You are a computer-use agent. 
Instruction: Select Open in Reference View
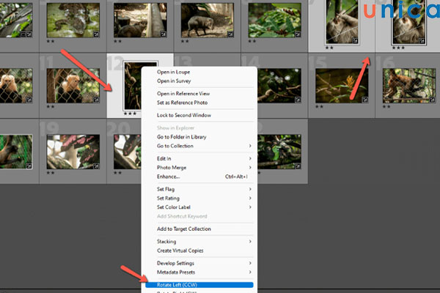click(183, 94)
